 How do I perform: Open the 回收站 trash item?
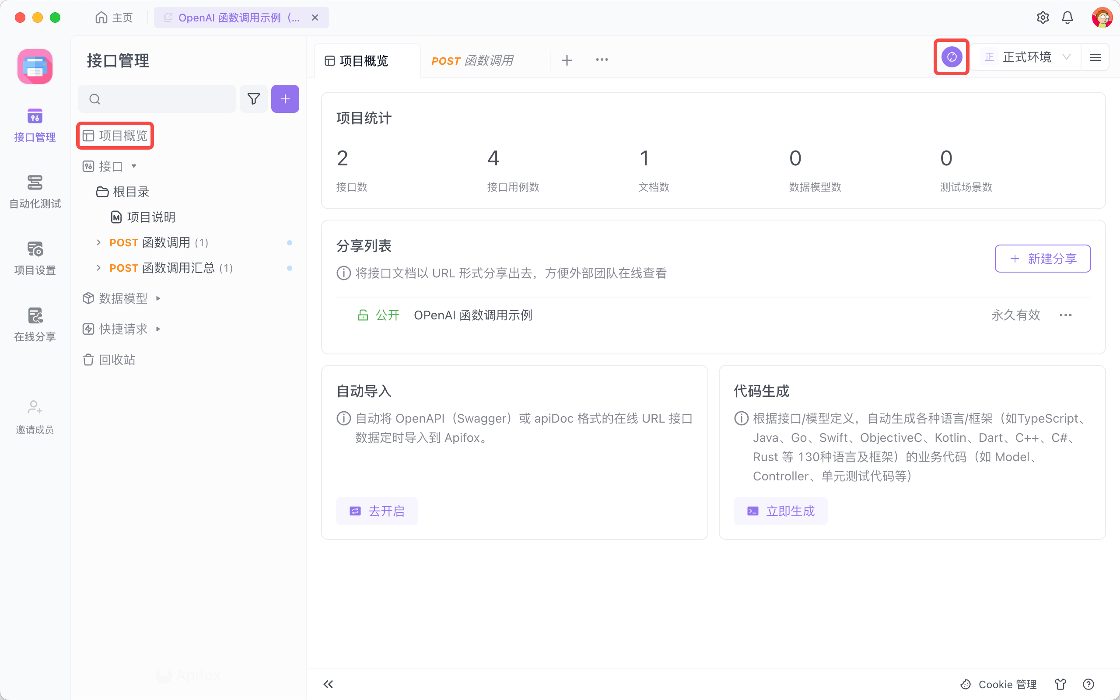pyautogui.click(x=117, y=360)
